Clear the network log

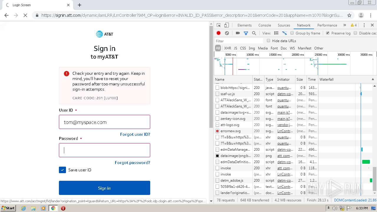click(x=227, y=33)
